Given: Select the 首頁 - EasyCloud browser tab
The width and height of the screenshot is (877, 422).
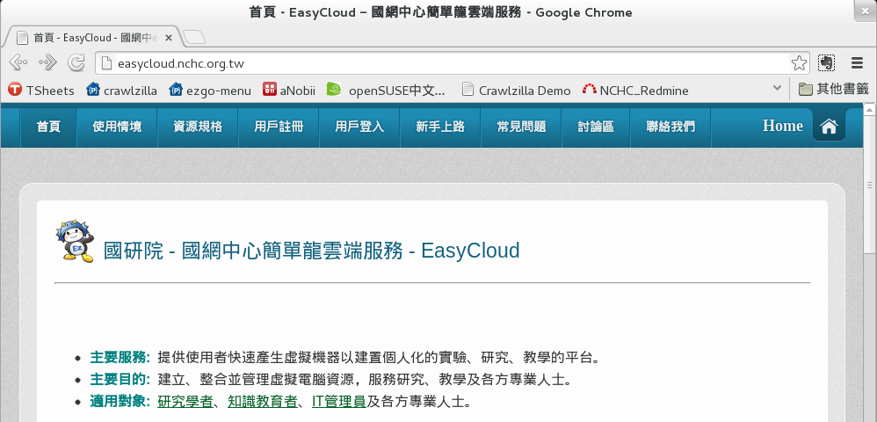Looking at the screenshot, I should (95, 38).
